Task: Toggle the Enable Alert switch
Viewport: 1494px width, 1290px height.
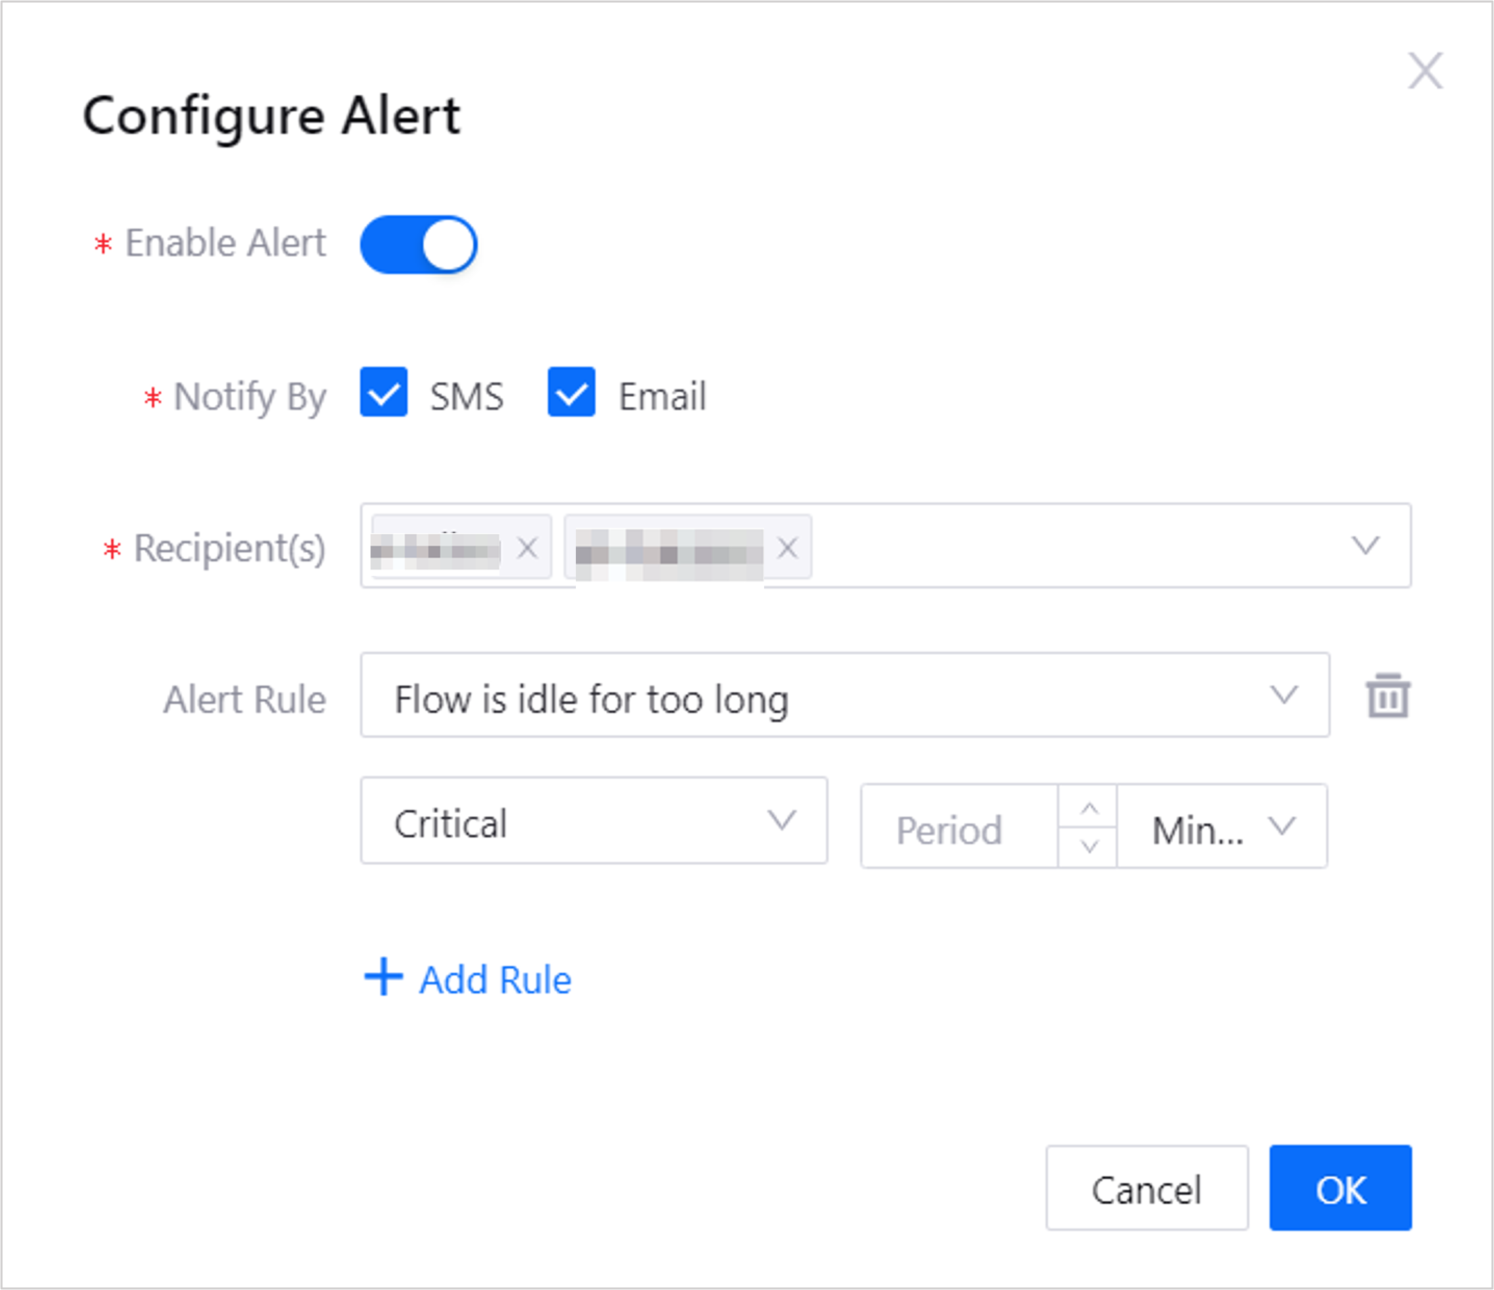Action: pos(418,244)
